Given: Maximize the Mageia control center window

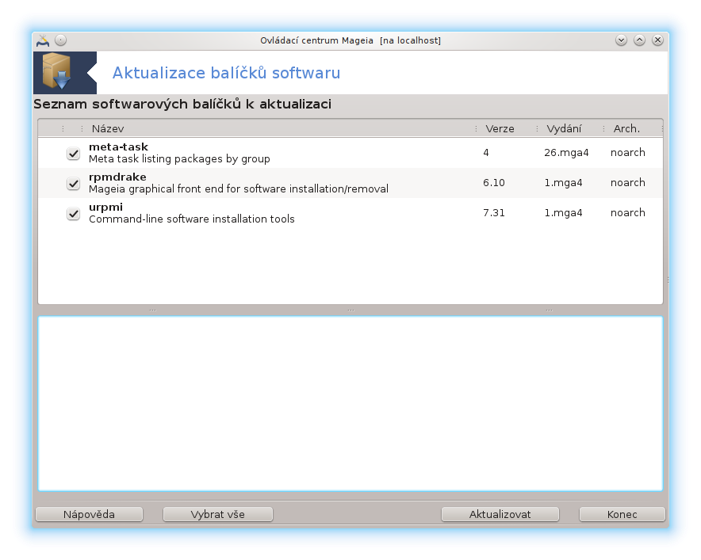Looking at the screenshot, I should (x=639, y=40).
